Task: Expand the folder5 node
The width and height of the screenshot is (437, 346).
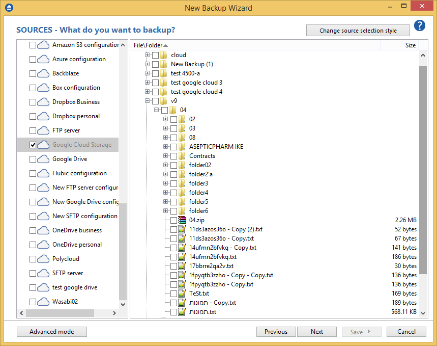Action: [165, 202]
